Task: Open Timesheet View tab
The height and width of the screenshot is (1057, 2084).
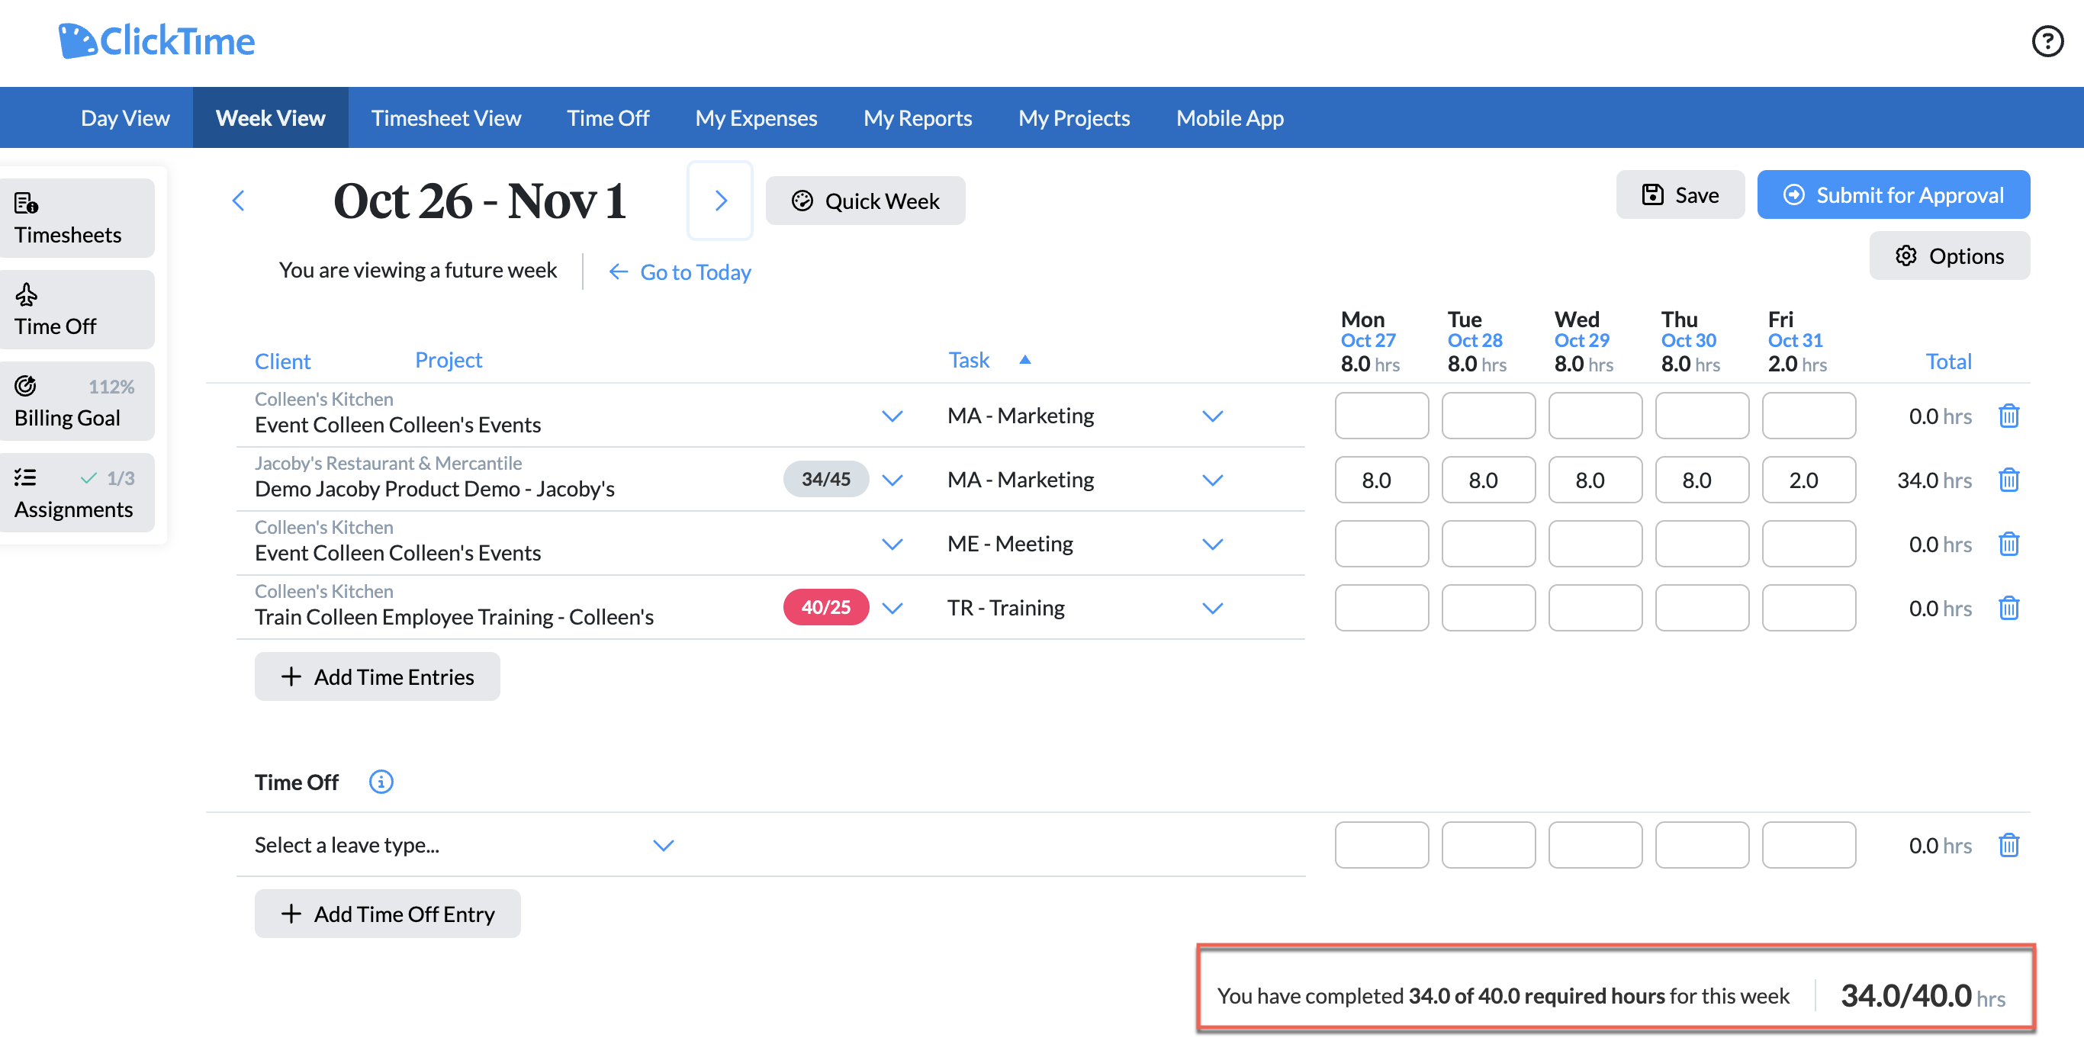Action: click(x=445, y=118)
